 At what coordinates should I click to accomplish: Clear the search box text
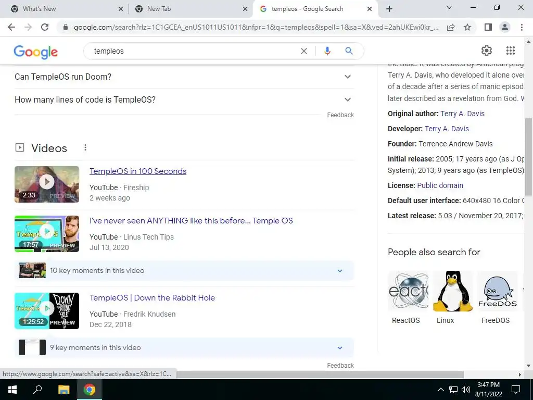[x=304, y=51]
